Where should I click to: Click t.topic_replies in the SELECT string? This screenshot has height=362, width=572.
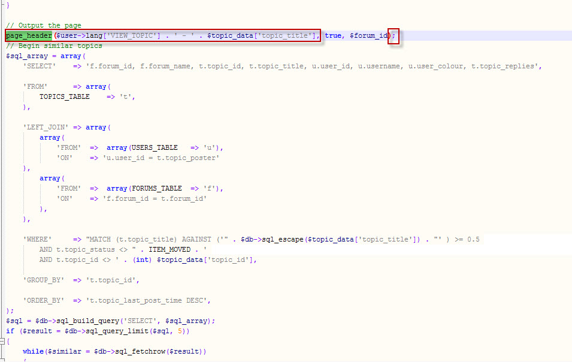[503, 66]
